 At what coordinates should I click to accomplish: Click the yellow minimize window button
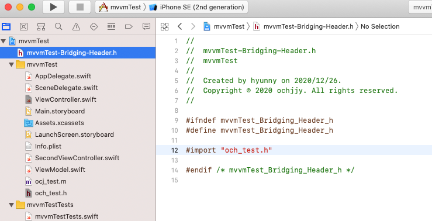pyautogui.click(x=20, y=7)
